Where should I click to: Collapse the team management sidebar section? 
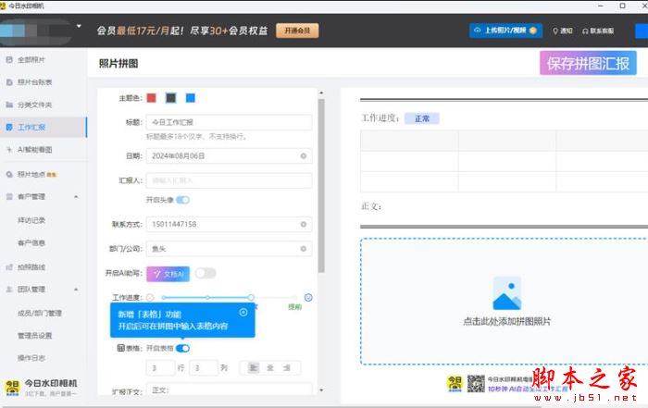[x=76, y=290]
